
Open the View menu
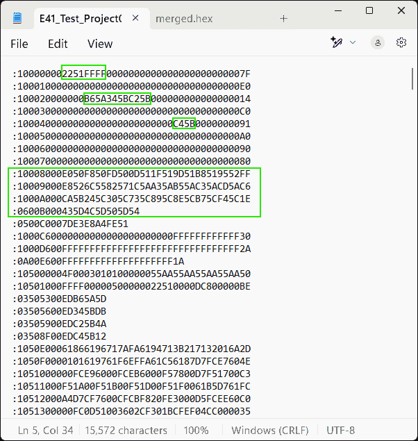(100, 44)
